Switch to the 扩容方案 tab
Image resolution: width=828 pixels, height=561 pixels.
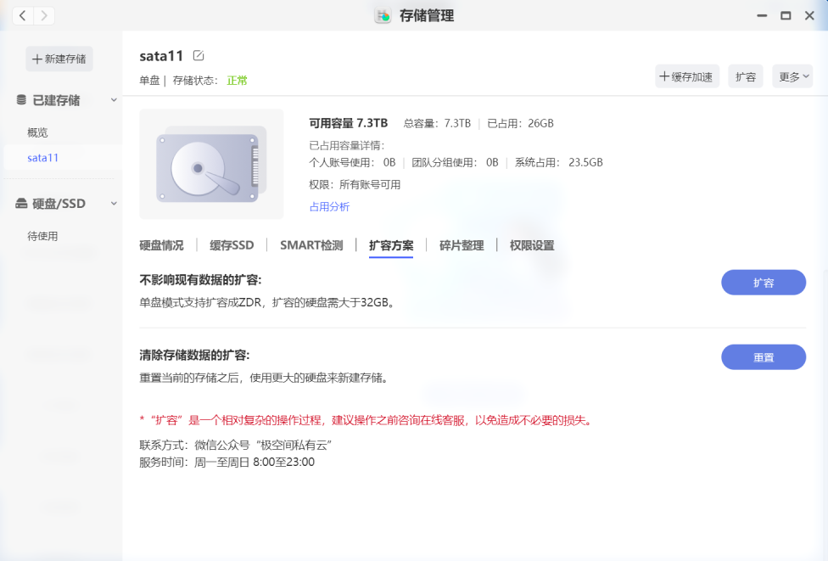coord(391,245)
